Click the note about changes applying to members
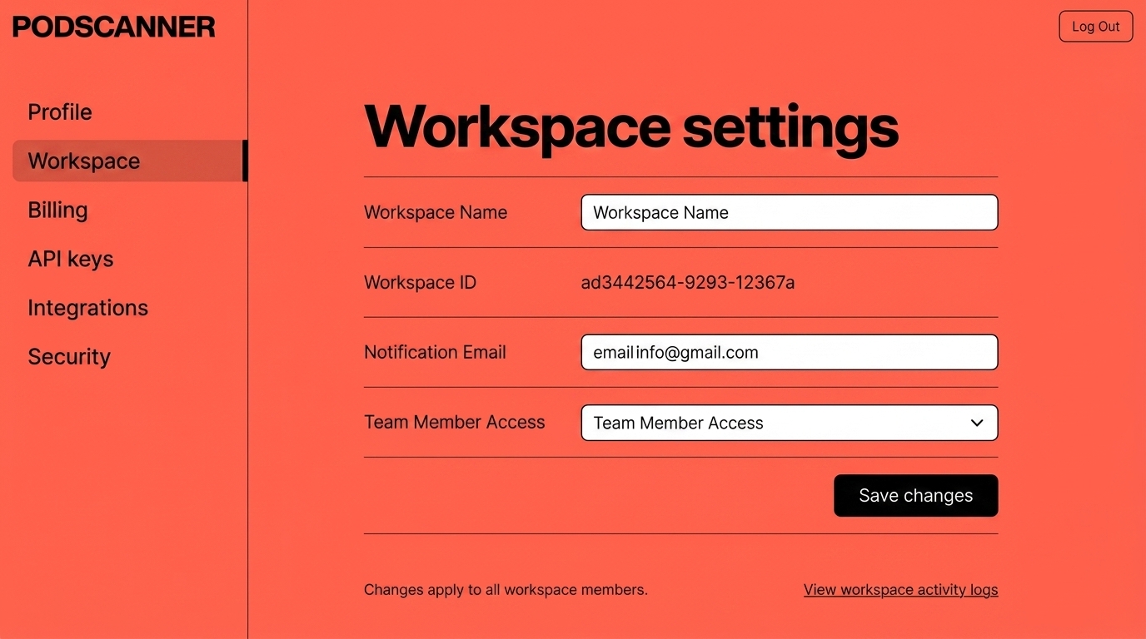 click(x=506, y=590)
